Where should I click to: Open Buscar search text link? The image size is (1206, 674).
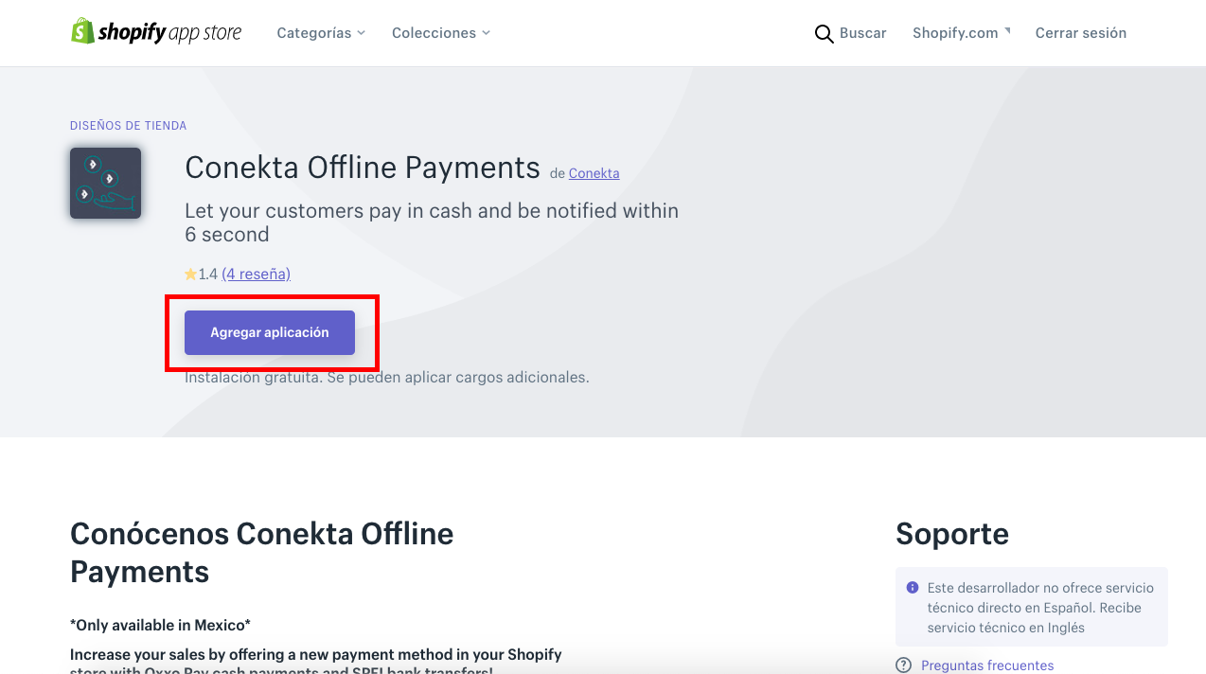862,33
